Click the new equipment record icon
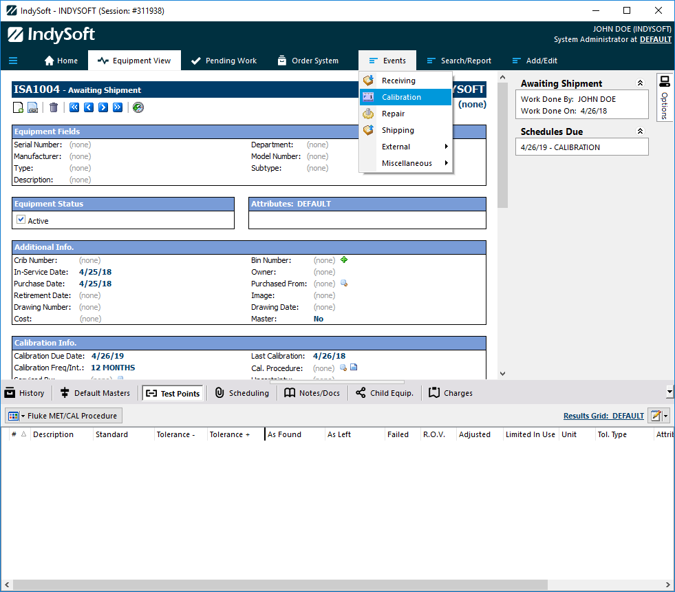The height and width of the screenshot is (592, 675). (x=19, y=107)
